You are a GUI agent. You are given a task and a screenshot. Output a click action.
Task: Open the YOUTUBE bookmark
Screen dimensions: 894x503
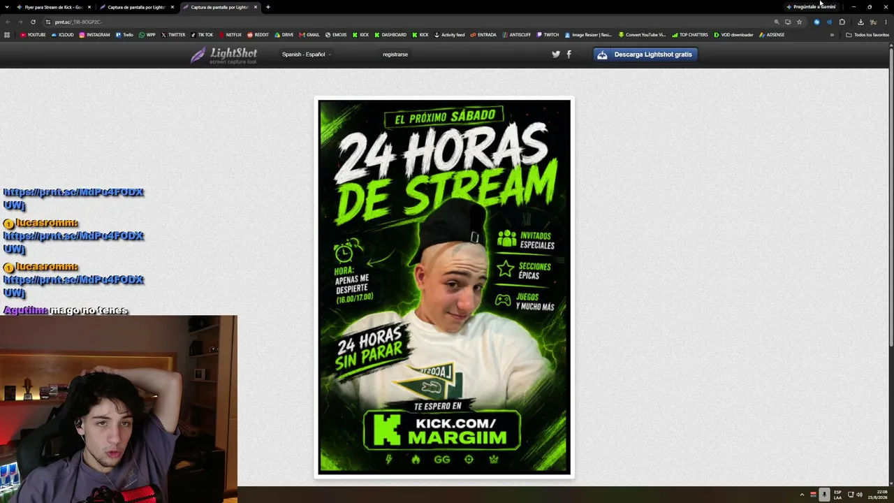(x=33, y=35)
